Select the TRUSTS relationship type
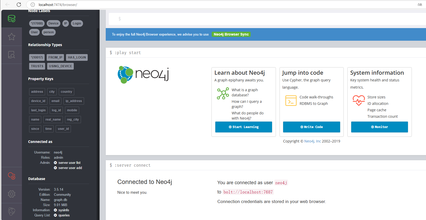The height and width of the screenshot is (220, 426). 37,66
